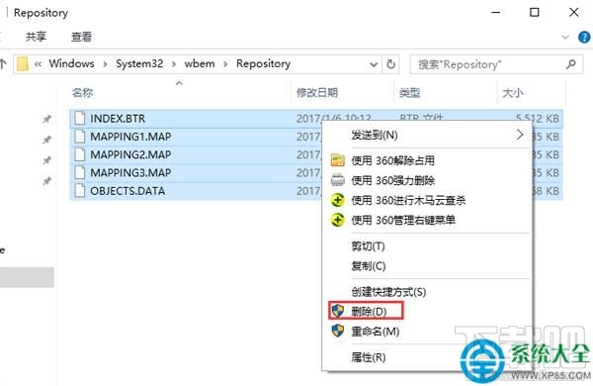
Task: Sort files by 大小 column
Action: [x=512, y=93]
